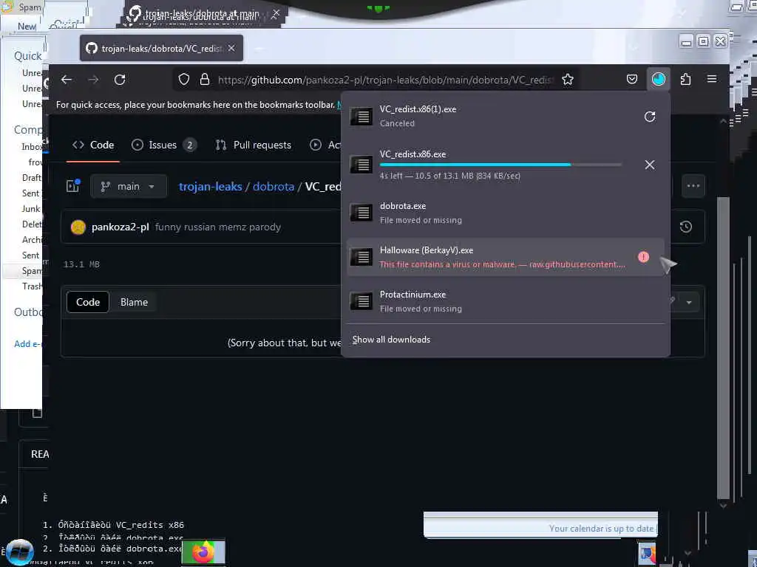Click Show all downloads

tap(391, 340)
